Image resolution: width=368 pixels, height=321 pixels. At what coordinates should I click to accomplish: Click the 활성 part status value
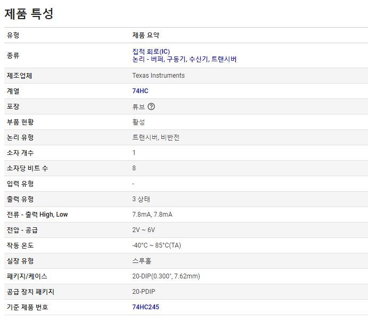click(x=138, y=122)
